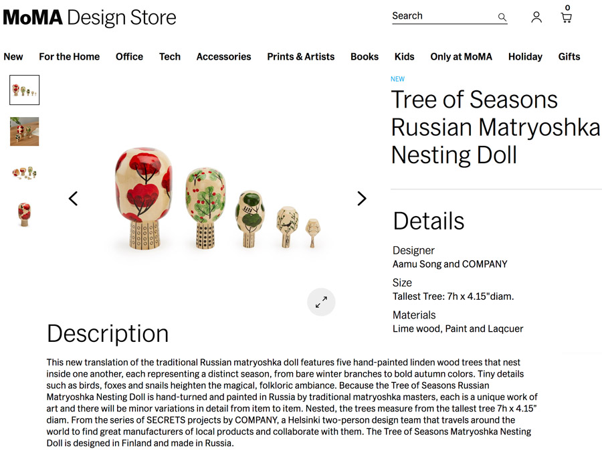
Task: Click the Search input field
Action: pos(443,16)
